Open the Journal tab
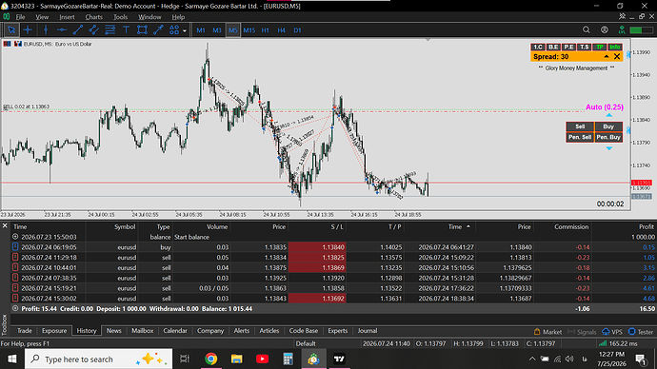 [368, 331]
